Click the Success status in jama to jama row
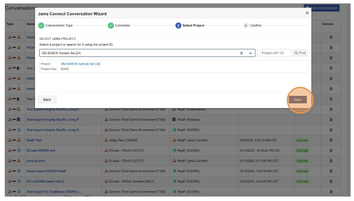This screenshot has width=354, height=201. (x=302, y=161)
